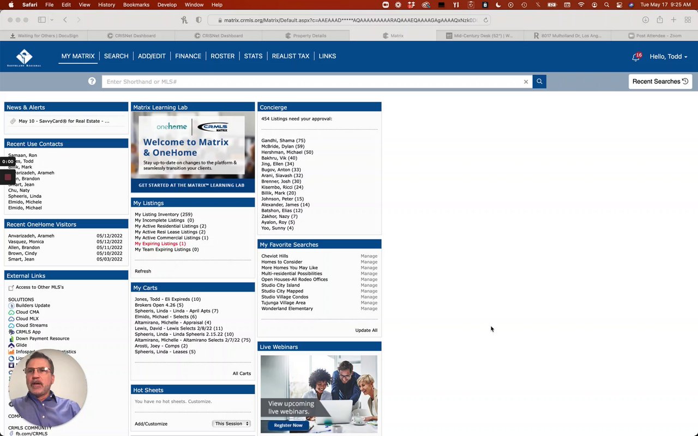The width and height of the screenshot is (698, 436).
Task: Open visitor Vasquez, Monica
Action: tap(26, 241)
